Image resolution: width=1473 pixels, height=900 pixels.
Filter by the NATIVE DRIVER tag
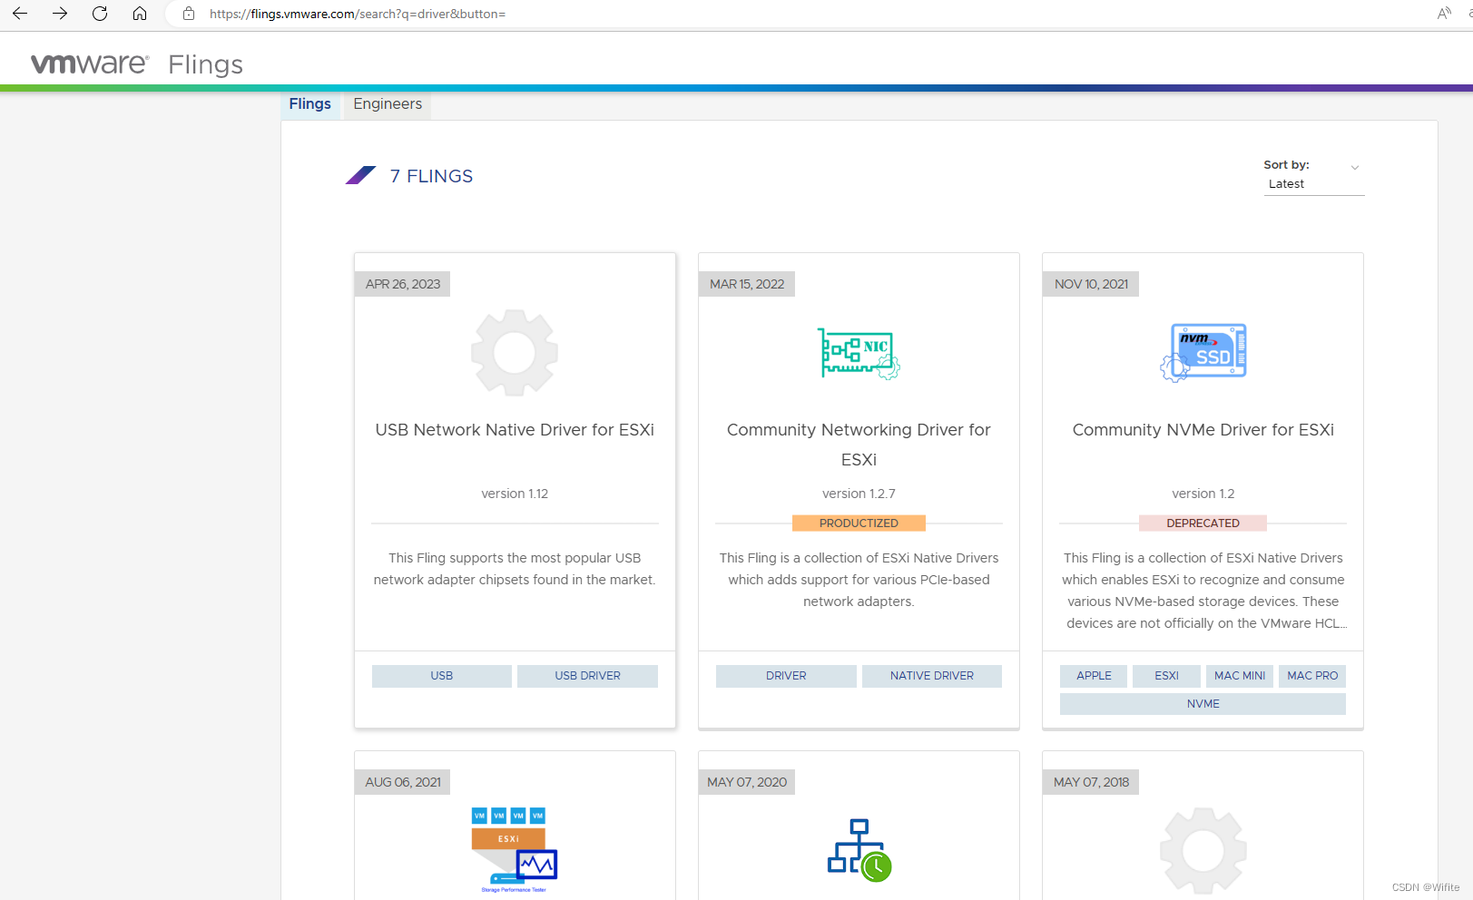pyautogui.click(x=932, y=676)
